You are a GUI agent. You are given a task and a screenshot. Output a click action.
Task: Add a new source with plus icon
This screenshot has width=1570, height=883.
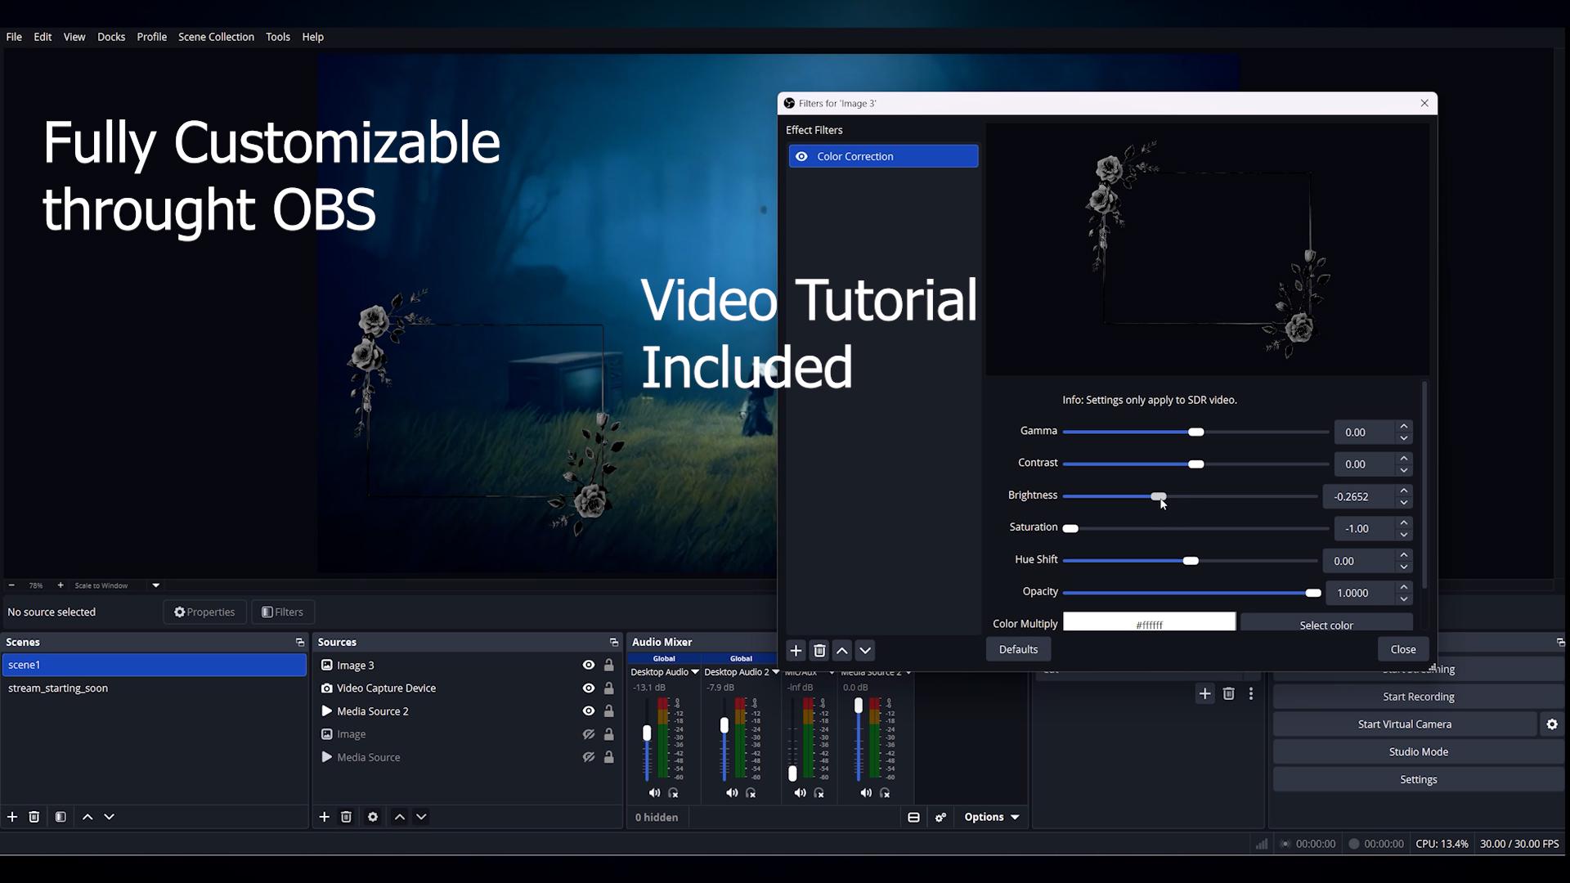point(325,817)
